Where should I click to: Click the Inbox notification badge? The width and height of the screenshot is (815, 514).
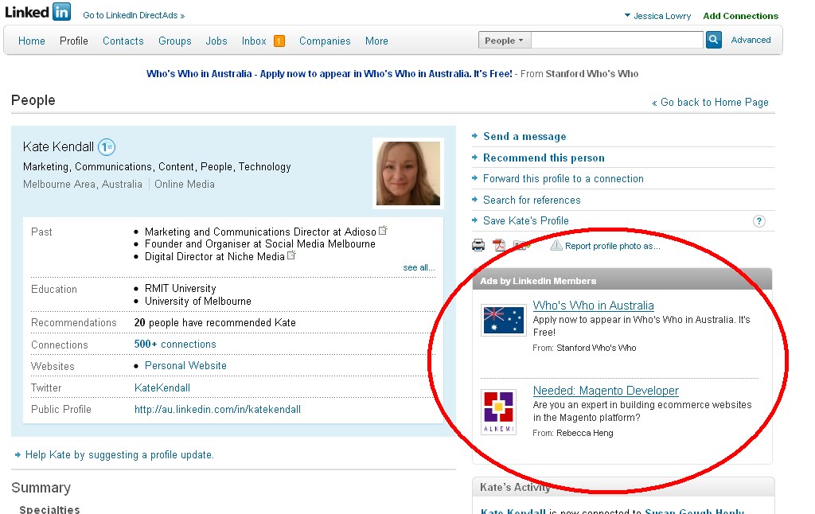tap(279, 41)
